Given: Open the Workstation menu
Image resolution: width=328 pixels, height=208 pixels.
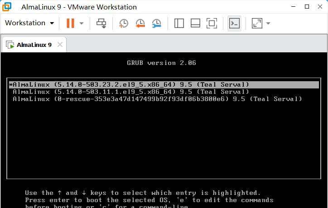Looking at the screenshot, I should [29, 23].
